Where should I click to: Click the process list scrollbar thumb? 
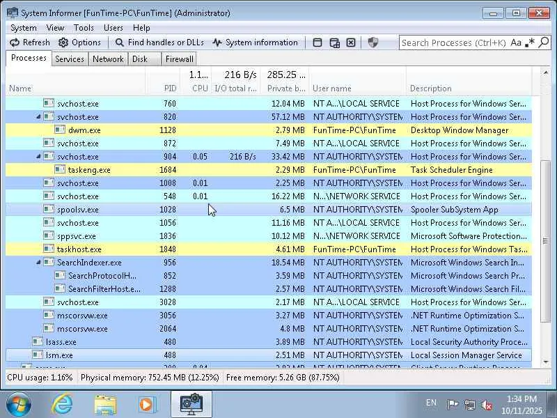(545, 241)
